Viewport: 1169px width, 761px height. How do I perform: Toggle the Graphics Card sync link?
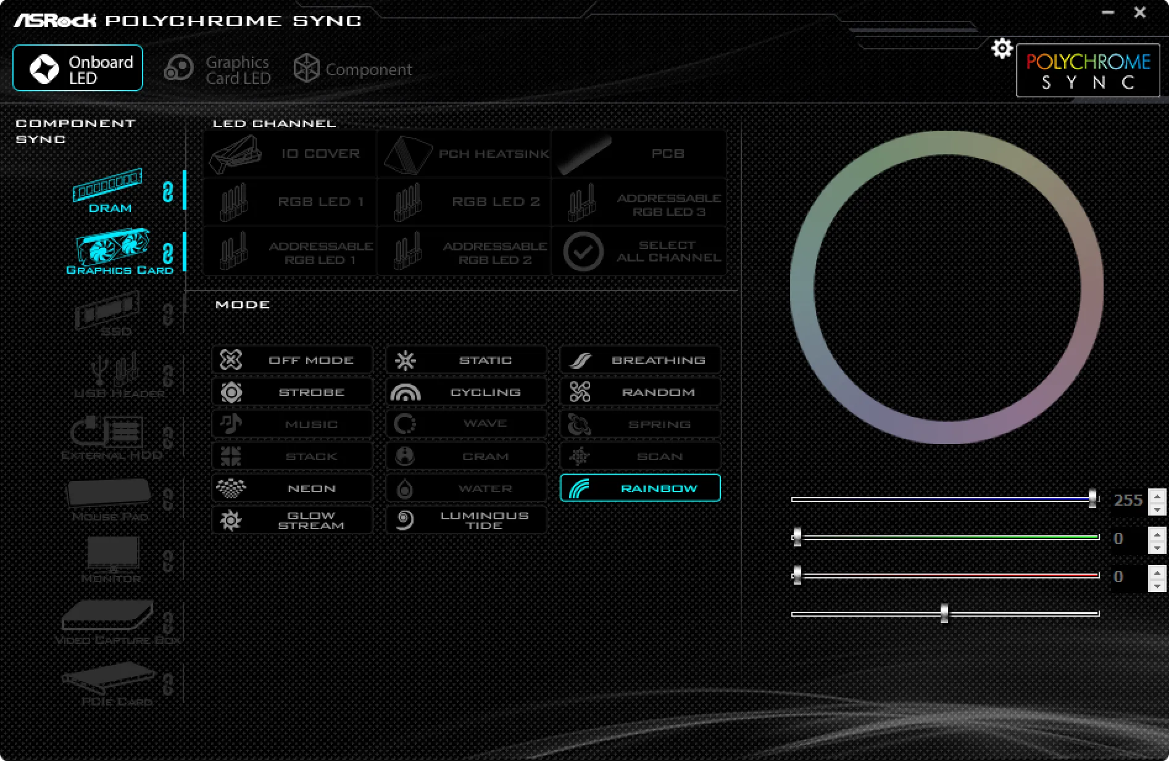pos(167,253)
